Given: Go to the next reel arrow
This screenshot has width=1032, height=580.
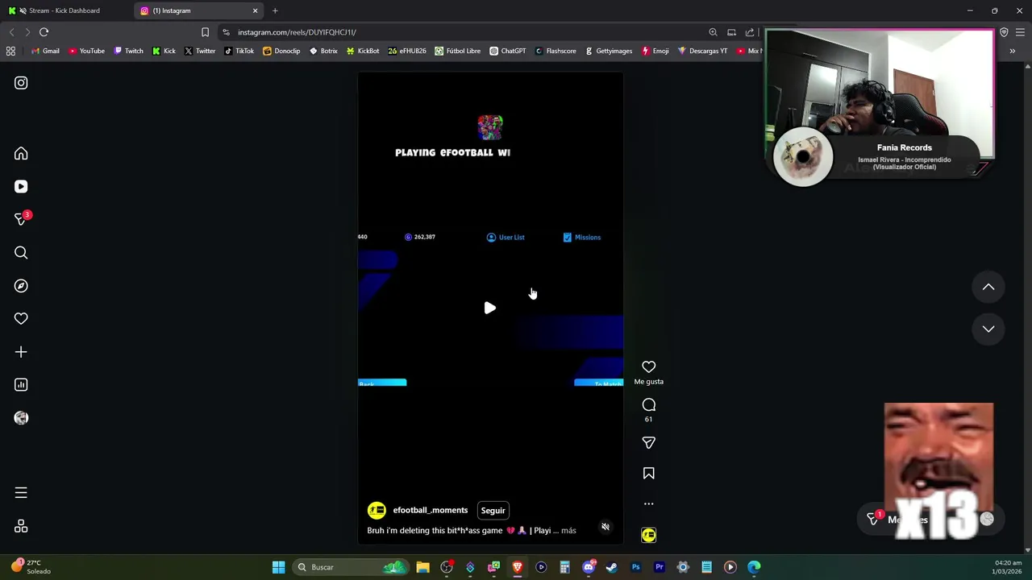Looking at the screenshot, I should 988,329.
